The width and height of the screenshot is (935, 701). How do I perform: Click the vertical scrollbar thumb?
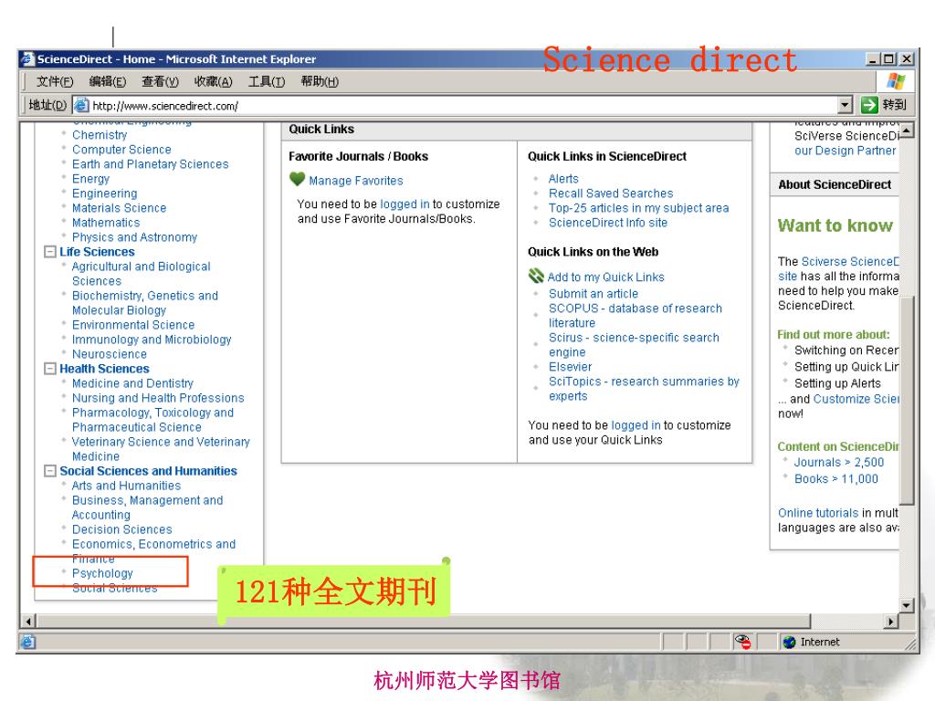click(x=907, y=400)
